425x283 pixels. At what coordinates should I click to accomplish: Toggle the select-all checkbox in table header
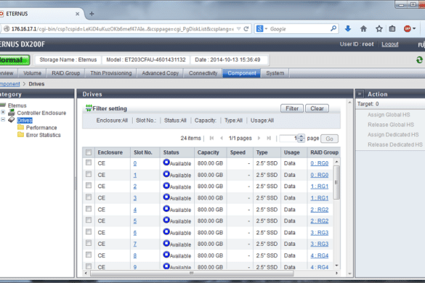coord(89,152)
